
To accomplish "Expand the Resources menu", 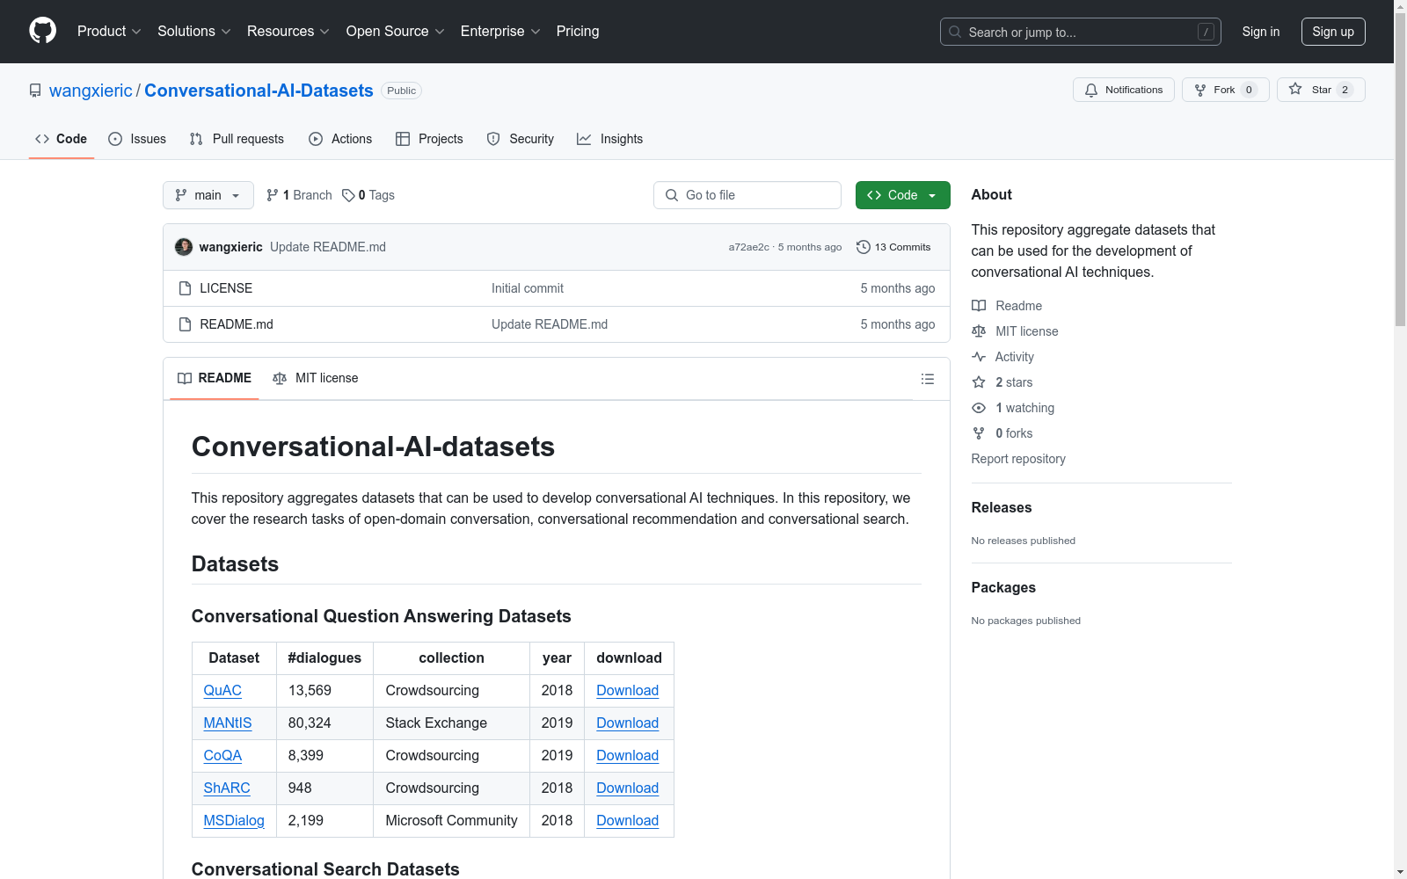I will (288, 32).
